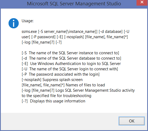Click the -E Use Windows Authentication line
The height and width of the screenshot is (131, 148).
(71, 64)
